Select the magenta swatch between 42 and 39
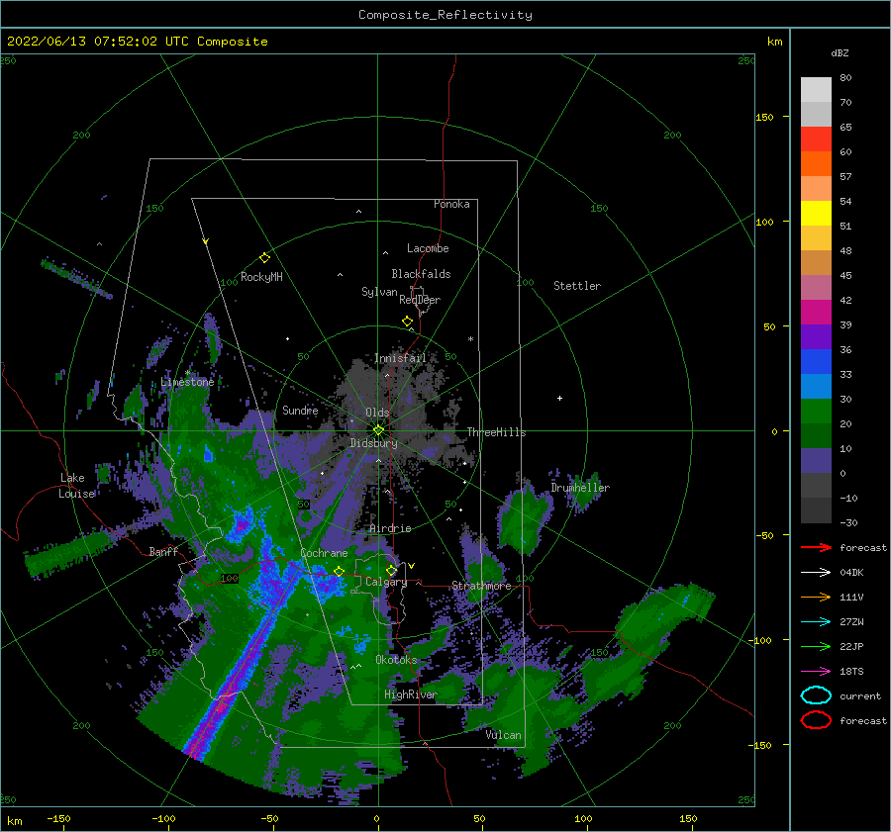This screenshot has width=891, height=832. pyautogui.click(x=816, y=313)
